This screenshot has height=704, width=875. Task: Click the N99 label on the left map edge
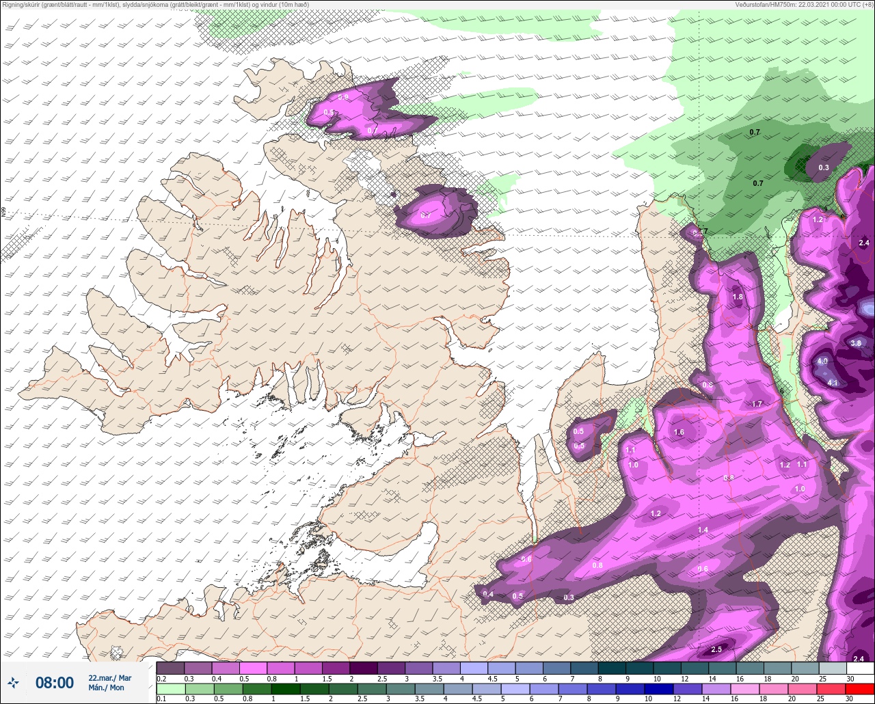(3, 213)
